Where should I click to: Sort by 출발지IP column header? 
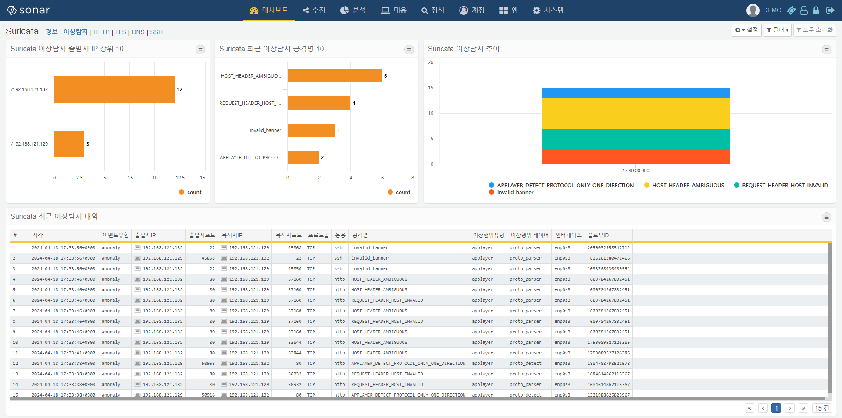(x=158, y=236)
